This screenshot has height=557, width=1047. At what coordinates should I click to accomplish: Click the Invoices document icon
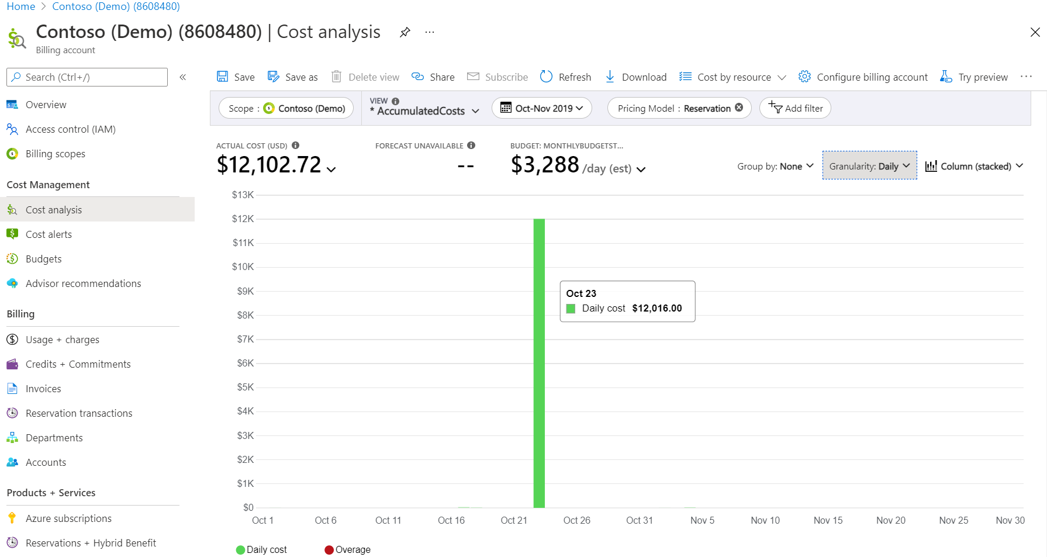12,389
